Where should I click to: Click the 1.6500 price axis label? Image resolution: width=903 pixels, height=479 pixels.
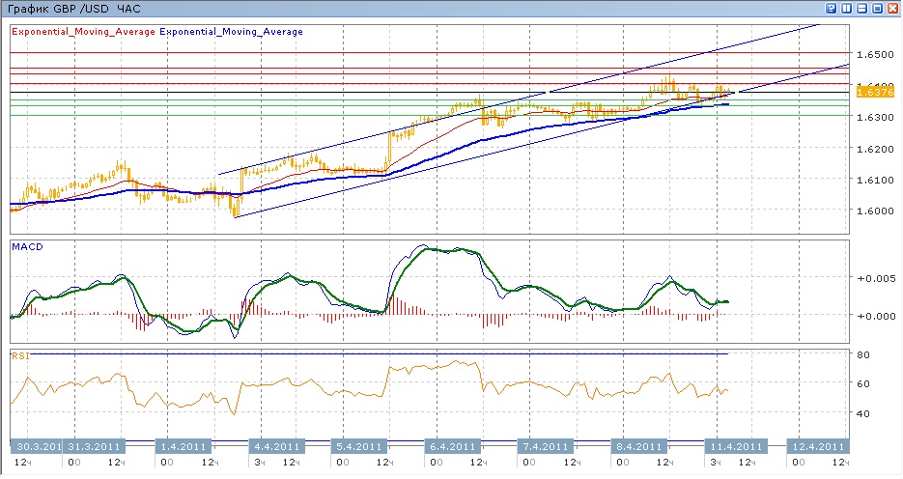click(x=874, y=54)
